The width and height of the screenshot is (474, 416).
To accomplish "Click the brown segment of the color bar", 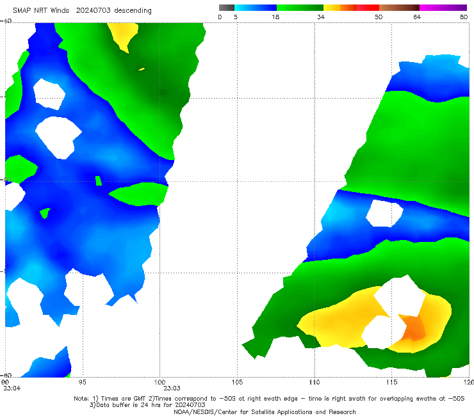I will click(399, 8).
